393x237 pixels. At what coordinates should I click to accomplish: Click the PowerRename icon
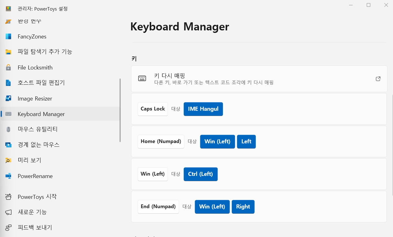pyautogui.click(x=8, y=176)
